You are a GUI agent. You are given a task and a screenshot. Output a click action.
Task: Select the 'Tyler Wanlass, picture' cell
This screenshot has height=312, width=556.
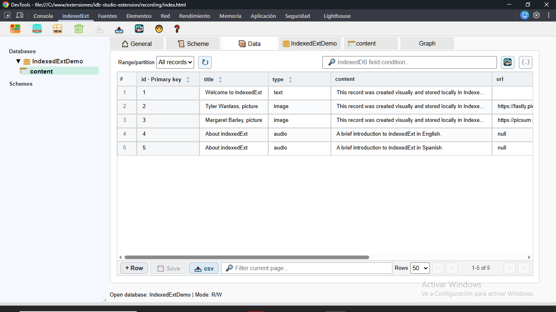pos(234,106)
